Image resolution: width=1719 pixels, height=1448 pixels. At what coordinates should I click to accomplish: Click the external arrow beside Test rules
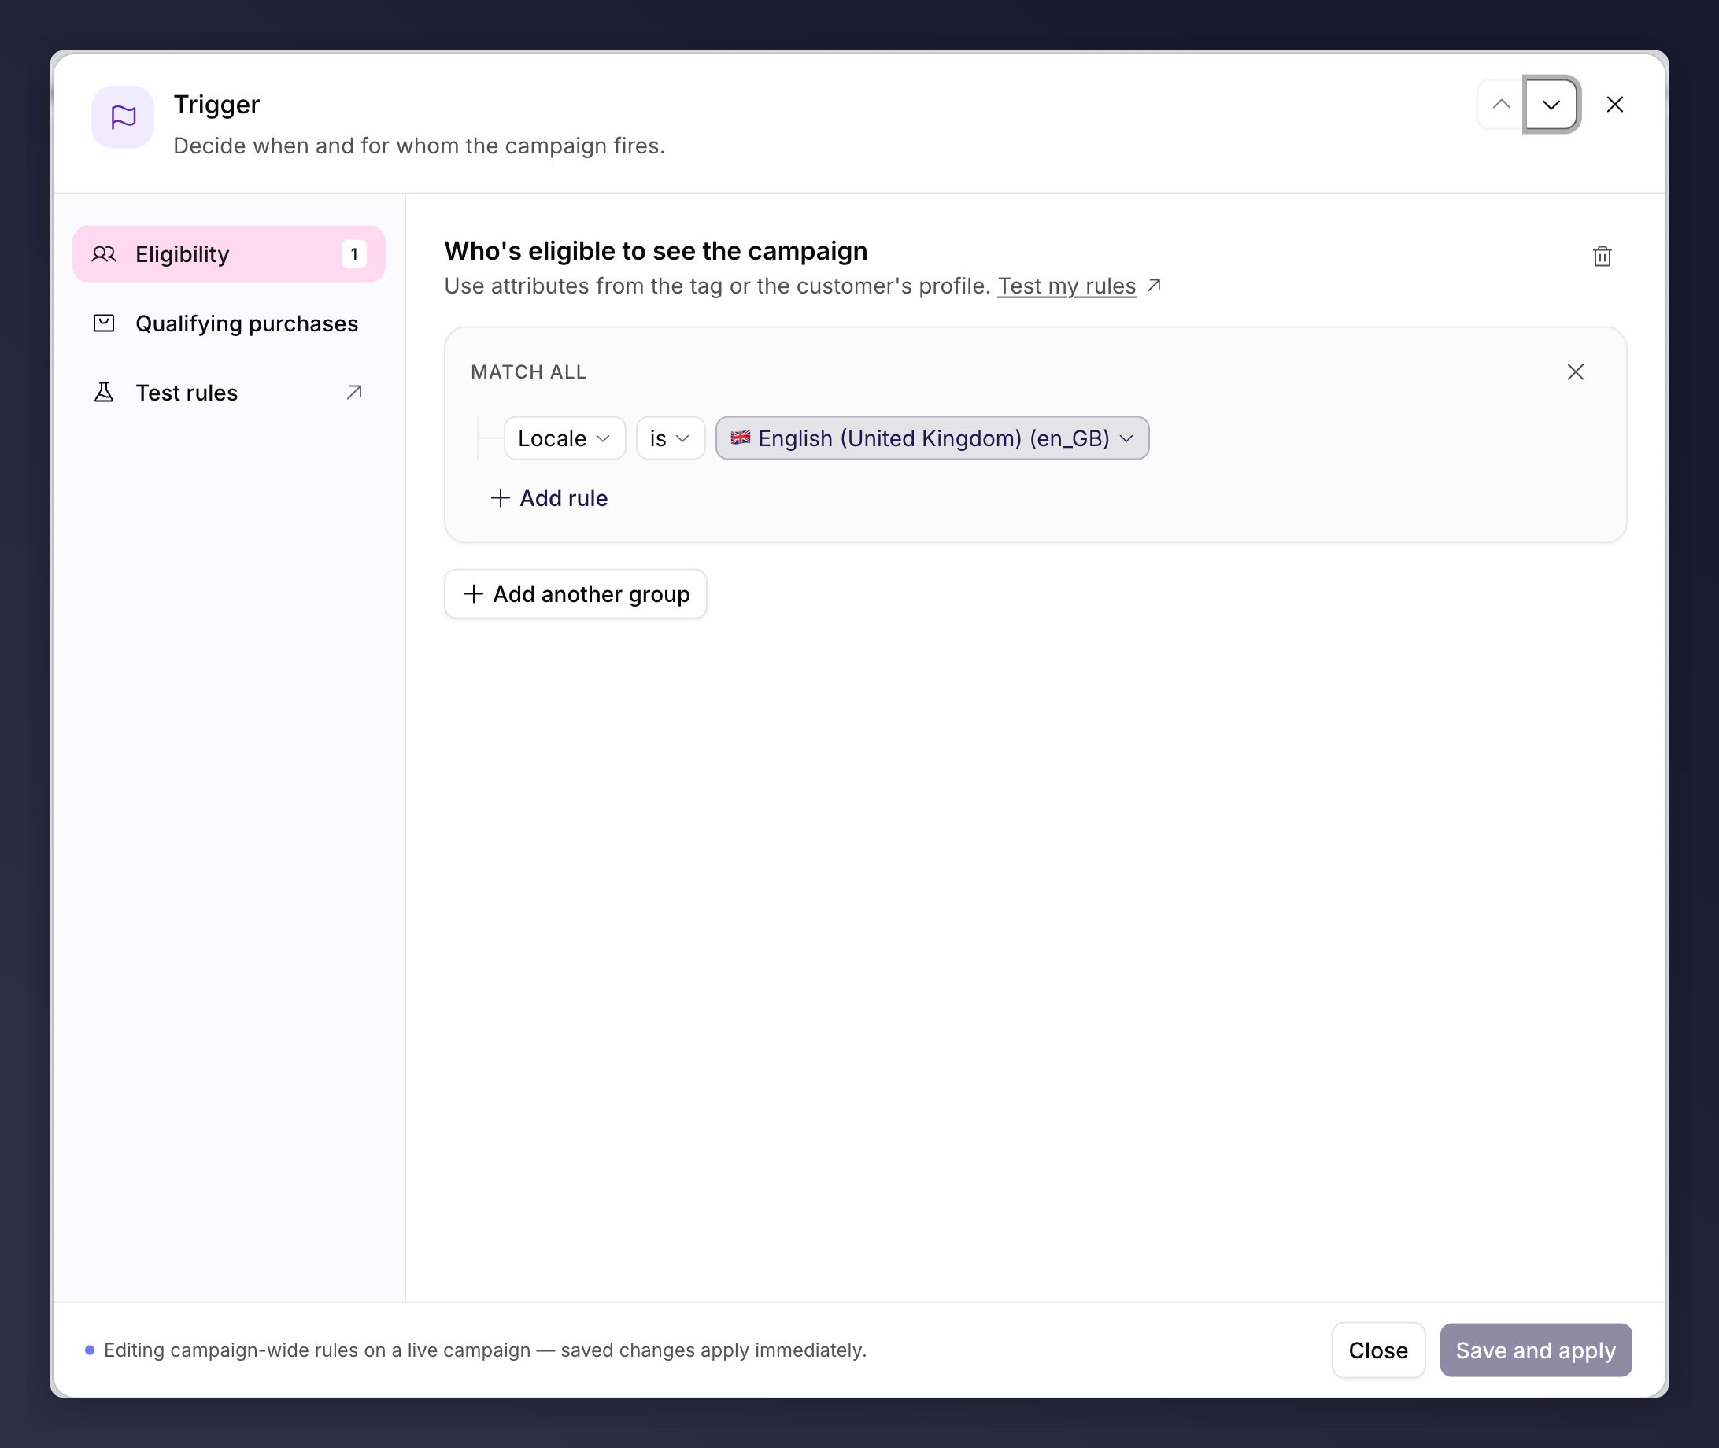pyautogui.click(x=354, y=393)
